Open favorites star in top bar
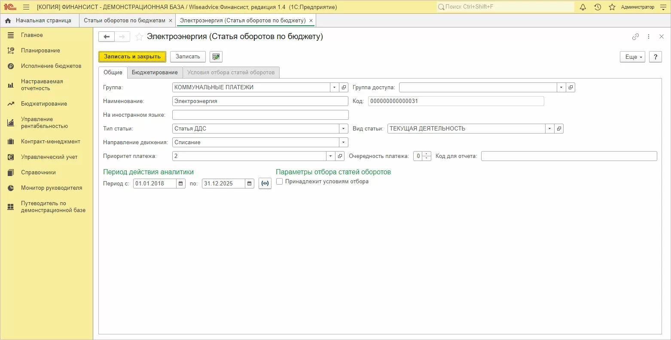 612,7
